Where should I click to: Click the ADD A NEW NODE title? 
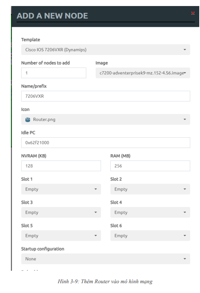[x=52, y=16]
